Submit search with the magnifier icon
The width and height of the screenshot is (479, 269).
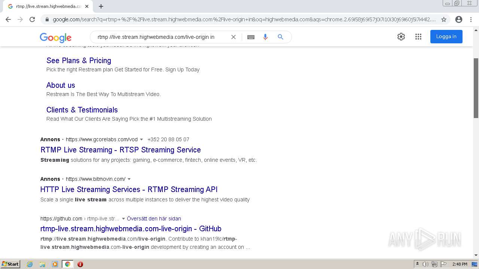coord(280,37)
